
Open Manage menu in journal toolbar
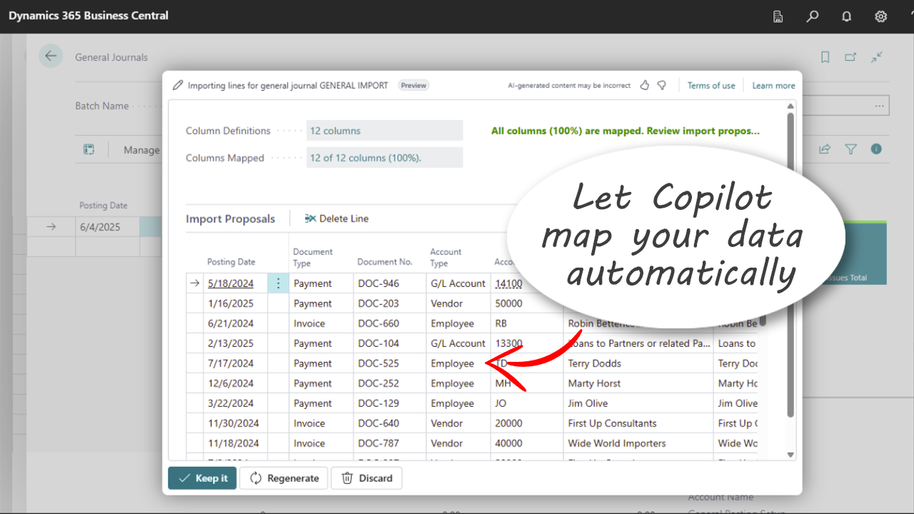point(141,150)
